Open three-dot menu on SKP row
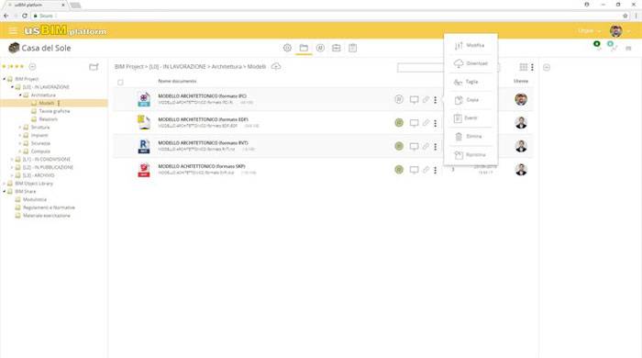 pos(436,170)
